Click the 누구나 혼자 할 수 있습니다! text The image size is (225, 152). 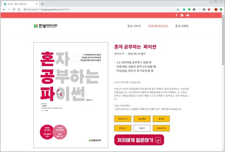pyautogui.click(x=127, y=82)
